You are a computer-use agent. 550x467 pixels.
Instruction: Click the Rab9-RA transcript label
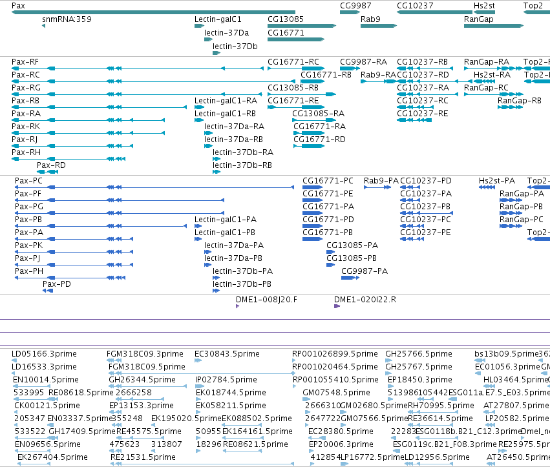[378, 75]
